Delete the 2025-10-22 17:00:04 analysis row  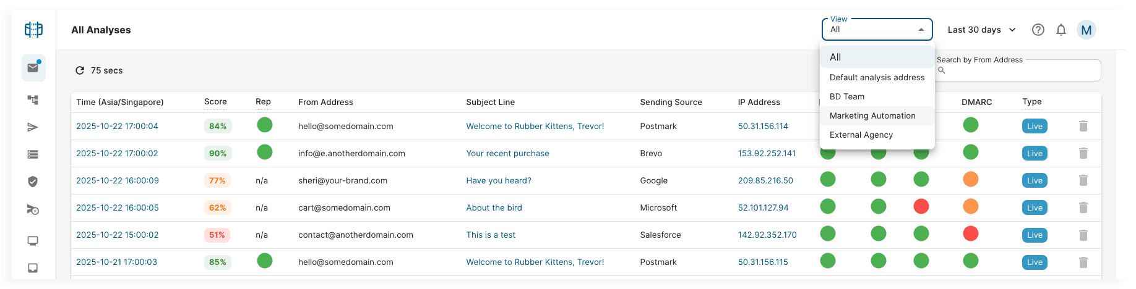coord(1083,126)
